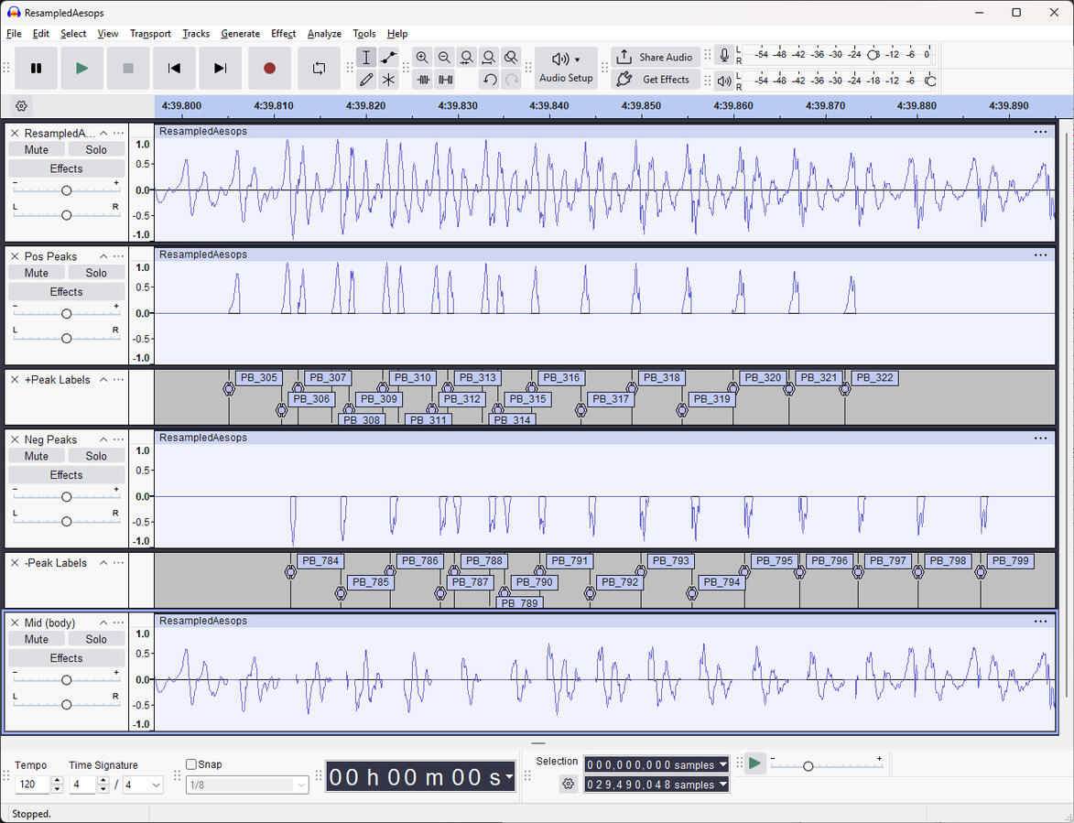Trim audio outside selection
Screen dimensions: 1074x823
point(422,80)
